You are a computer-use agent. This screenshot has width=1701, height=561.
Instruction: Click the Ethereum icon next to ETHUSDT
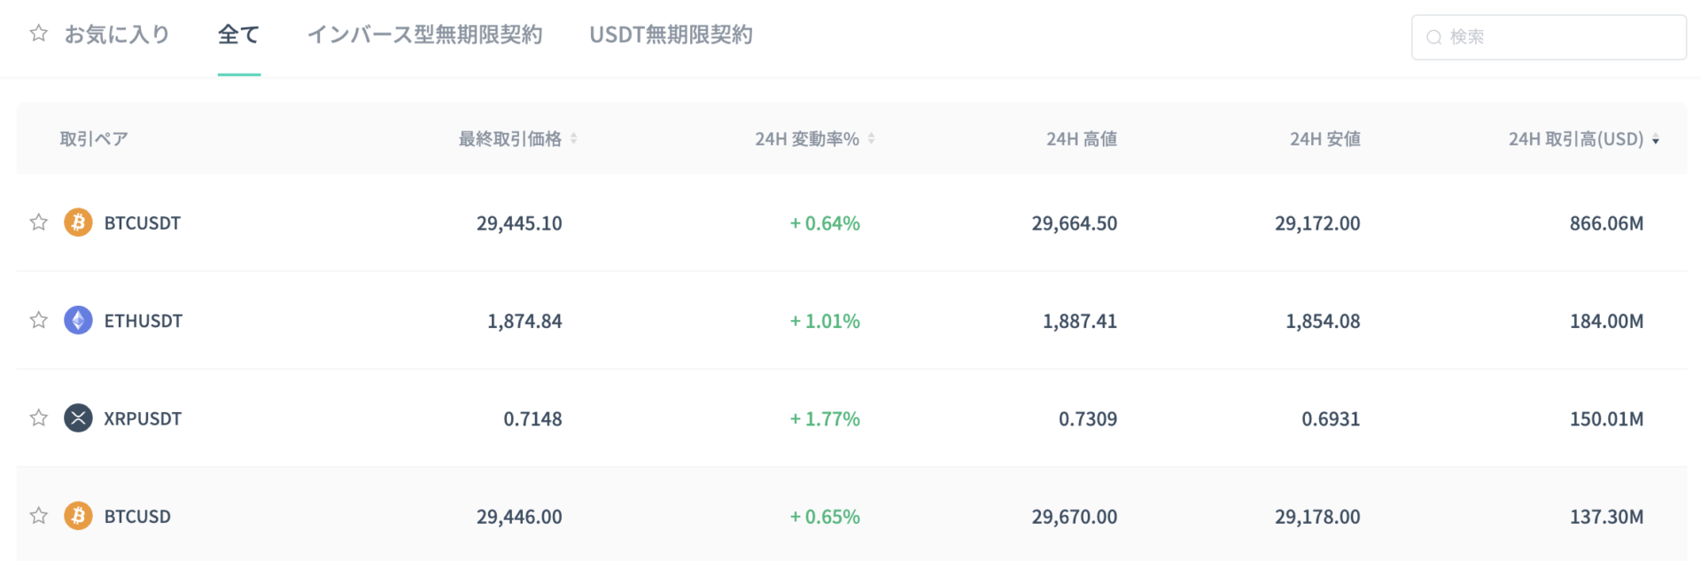click(x=78, y=320)
